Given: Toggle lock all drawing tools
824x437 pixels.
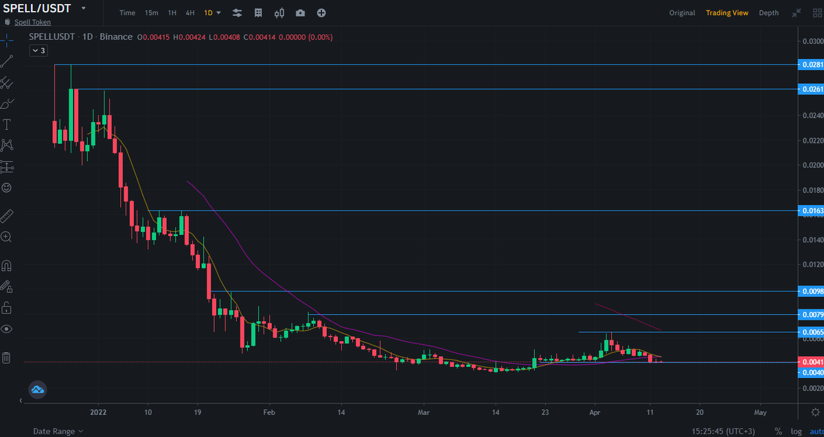Looking at the screenshot, I should pyautogui.click(x=7, y=307).
